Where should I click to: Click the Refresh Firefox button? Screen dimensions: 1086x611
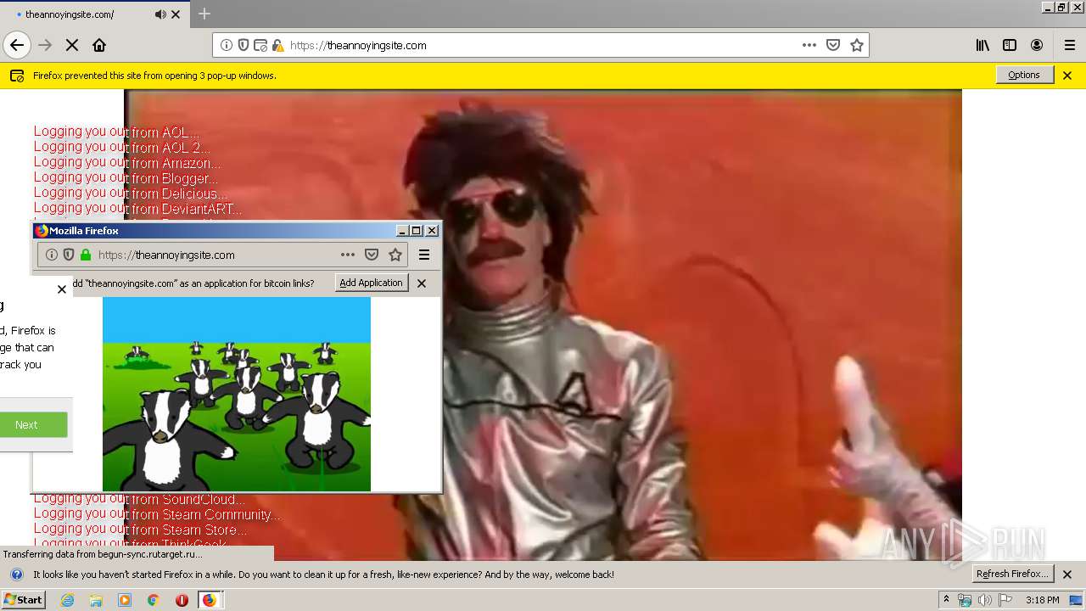click(x=1014, y=574)
